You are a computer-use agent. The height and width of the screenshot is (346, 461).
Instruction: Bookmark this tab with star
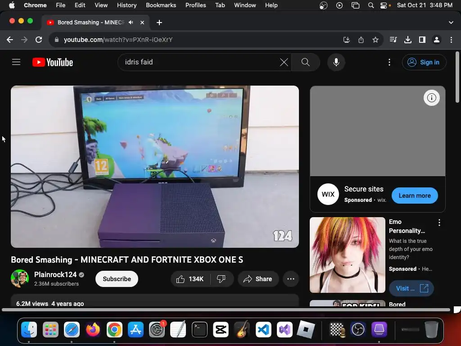(375, 40)
